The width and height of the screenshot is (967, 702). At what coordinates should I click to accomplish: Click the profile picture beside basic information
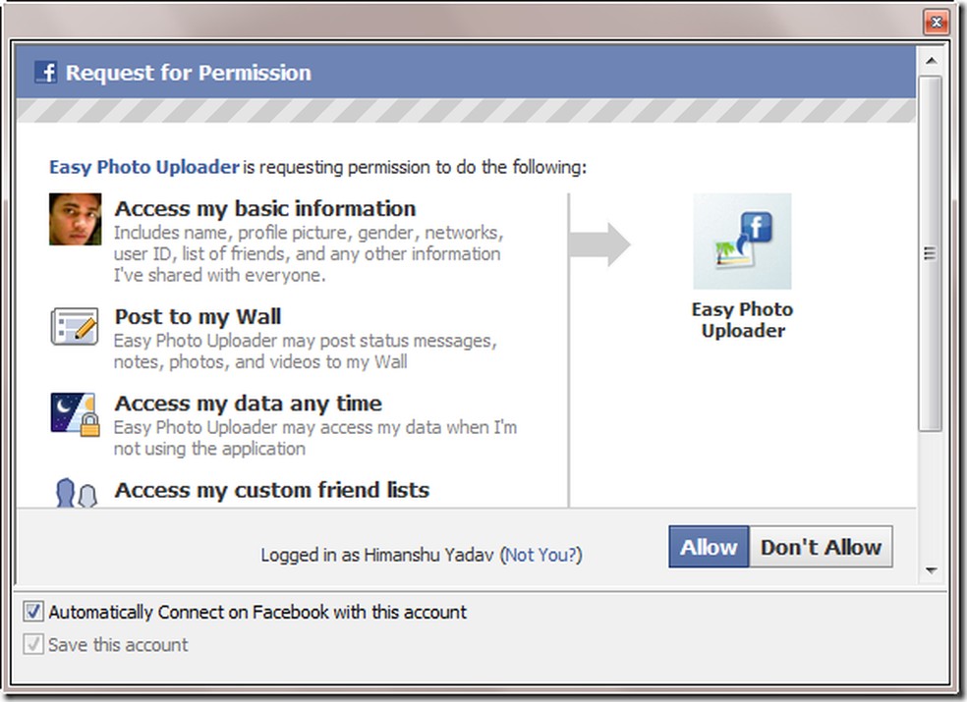[75, 219]
